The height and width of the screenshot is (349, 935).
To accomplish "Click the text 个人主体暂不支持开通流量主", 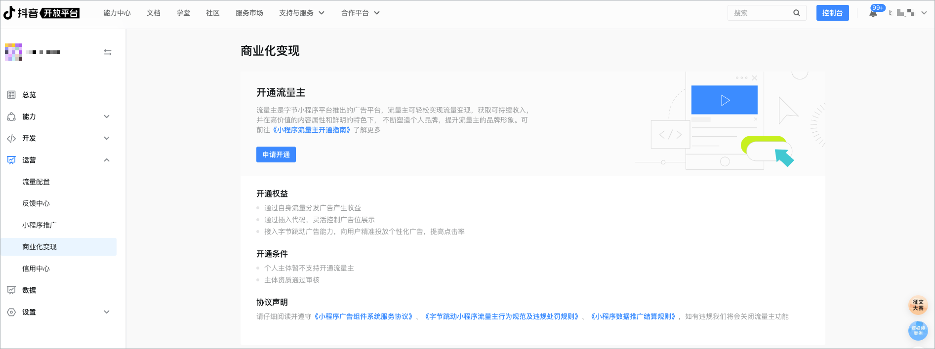I will (x=309, y=268).
